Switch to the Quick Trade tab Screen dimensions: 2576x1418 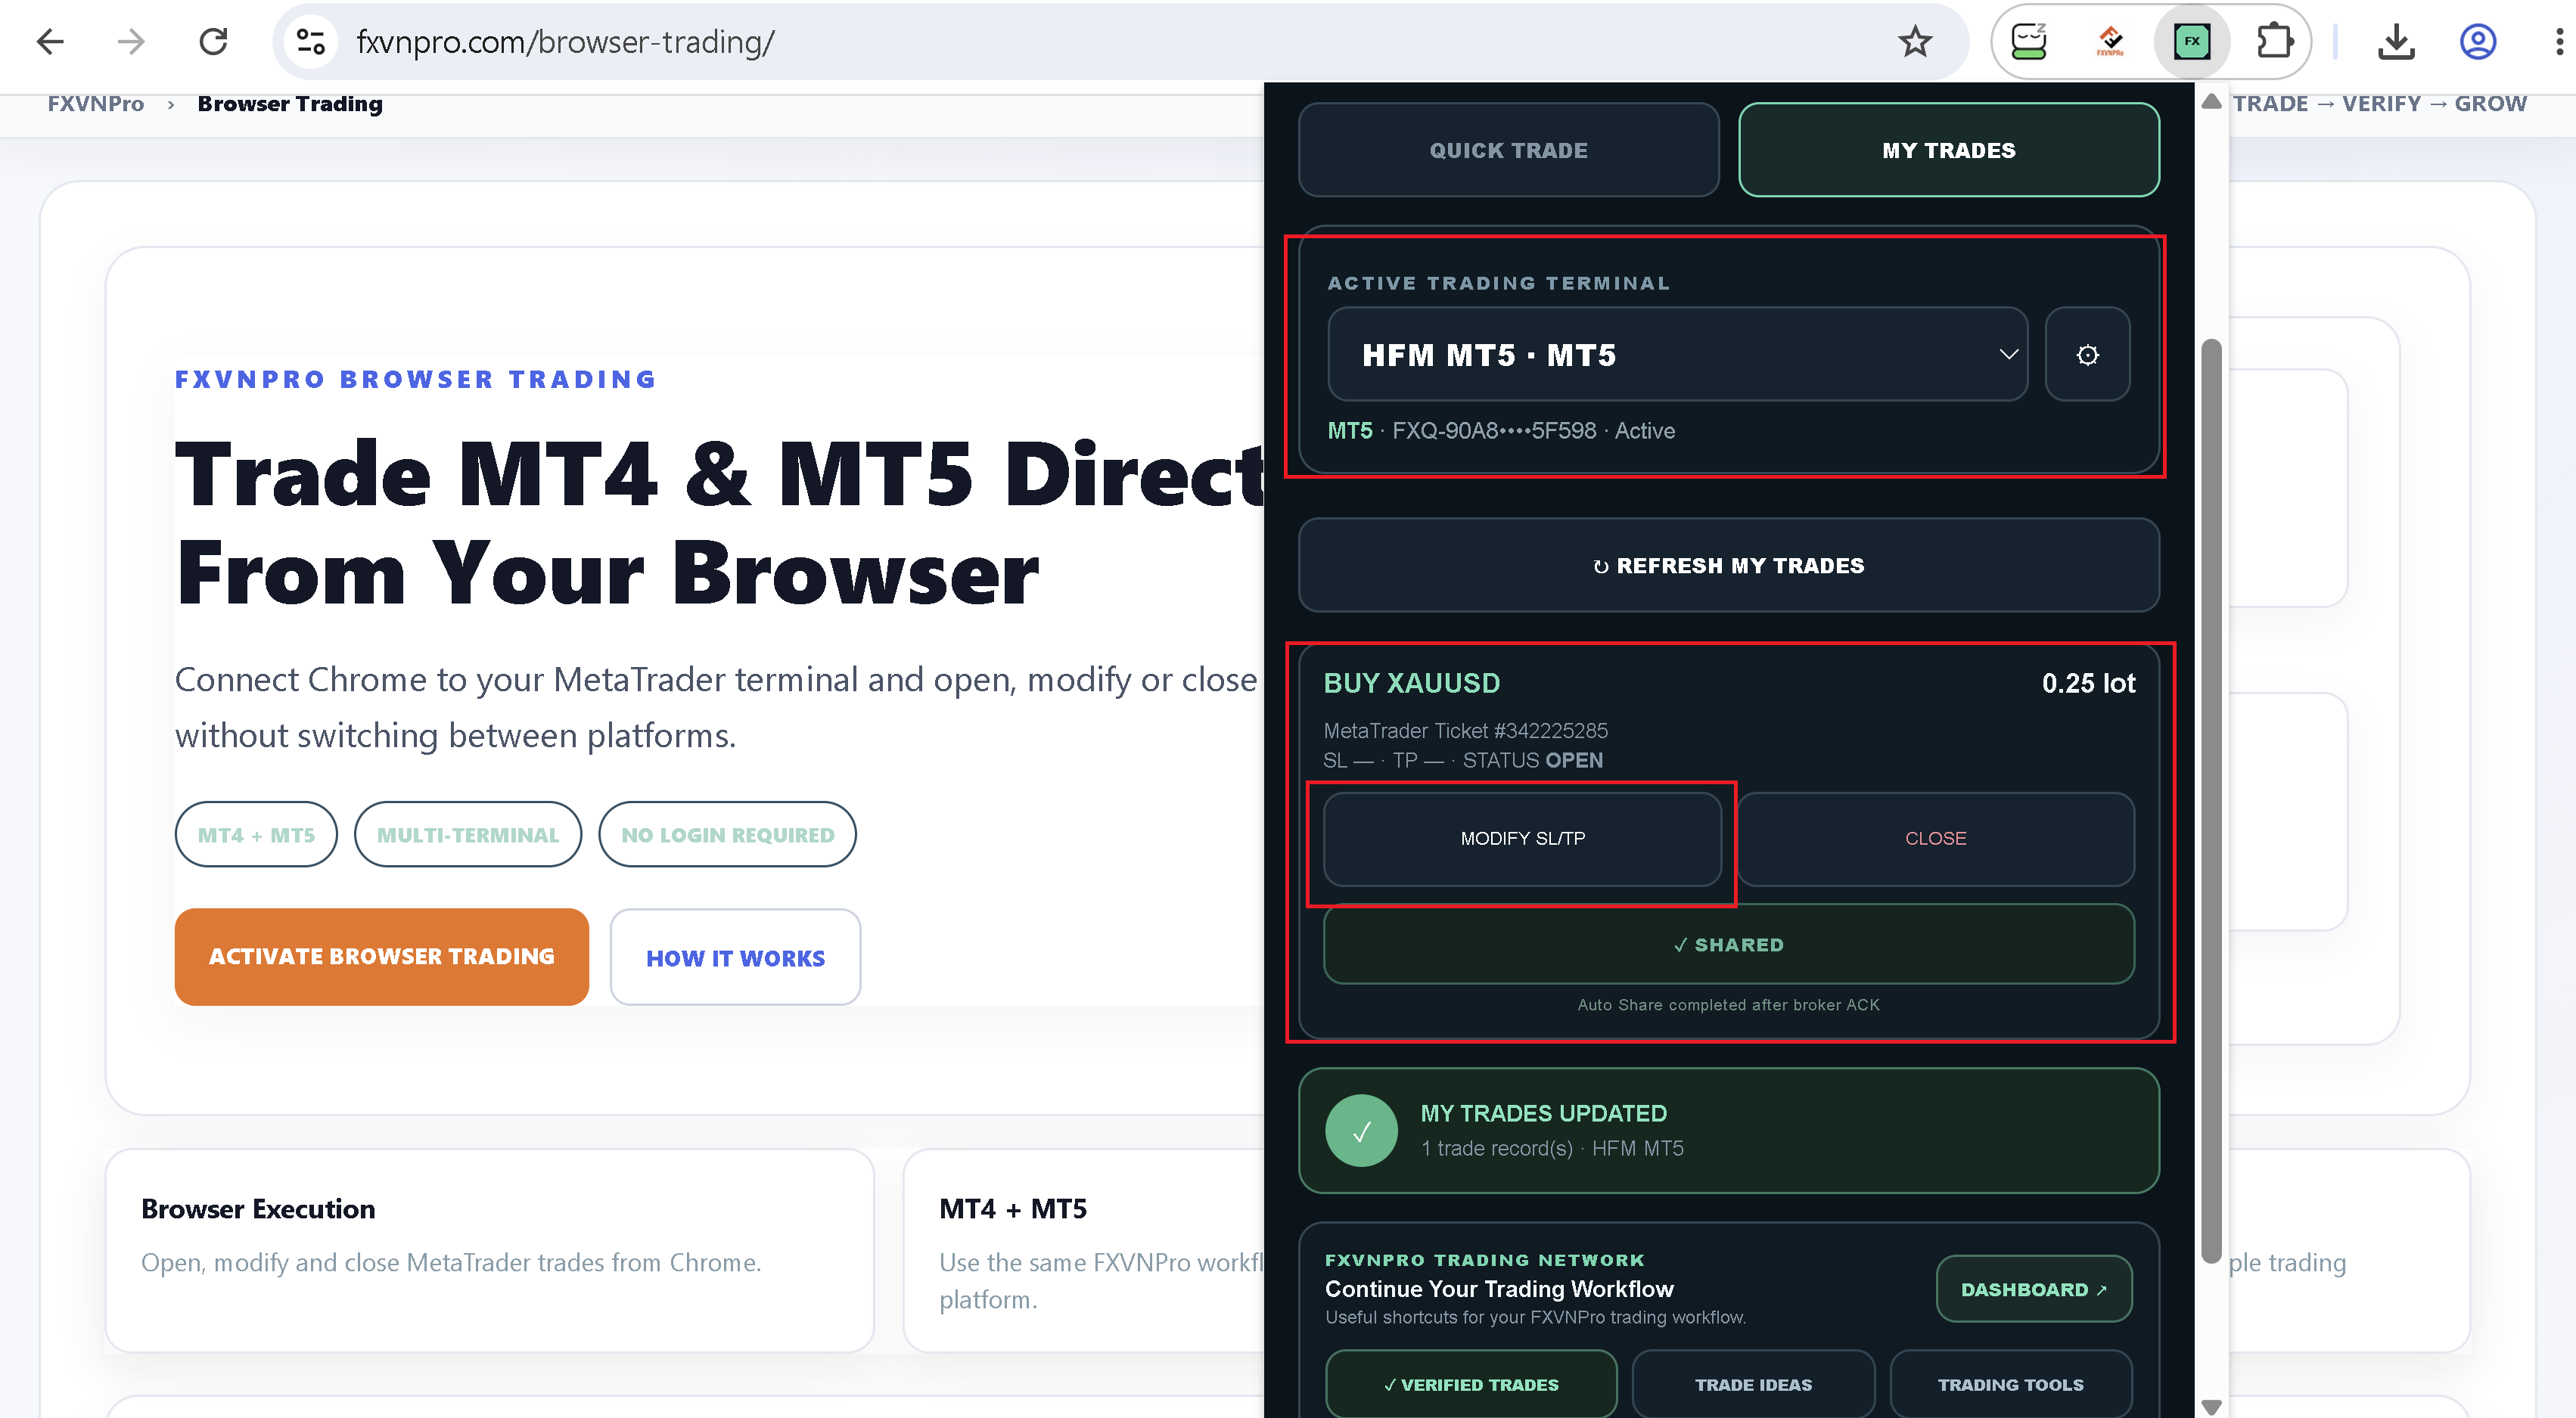coord(1508,150)
